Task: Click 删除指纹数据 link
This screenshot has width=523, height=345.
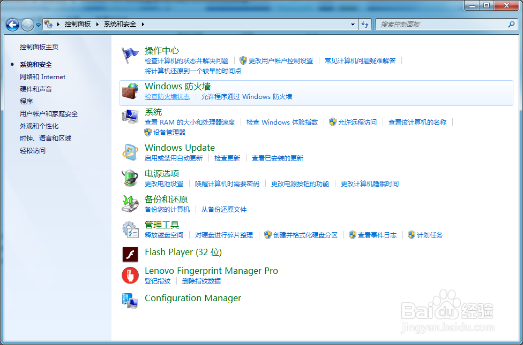Action: 201,281
